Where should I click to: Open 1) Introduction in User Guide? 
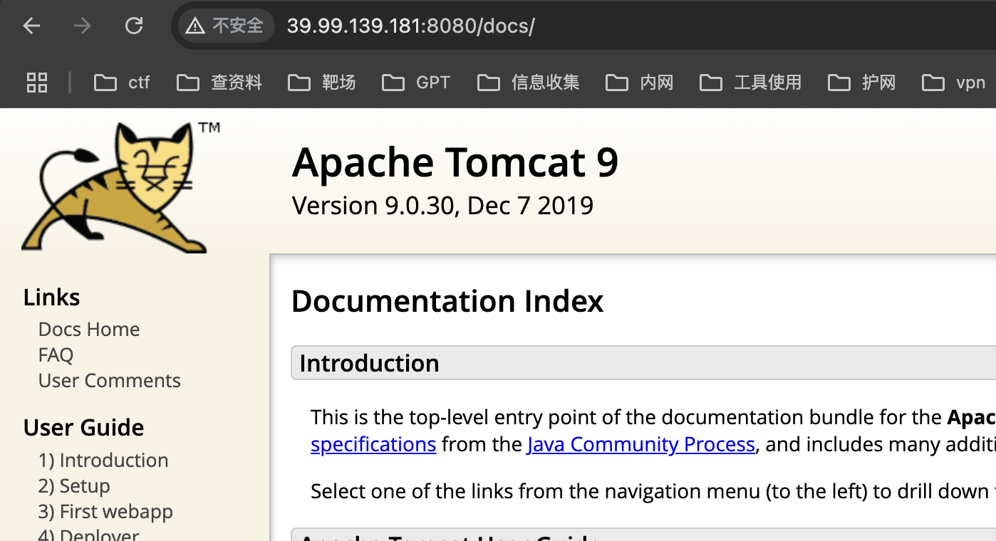coord(103,460)
